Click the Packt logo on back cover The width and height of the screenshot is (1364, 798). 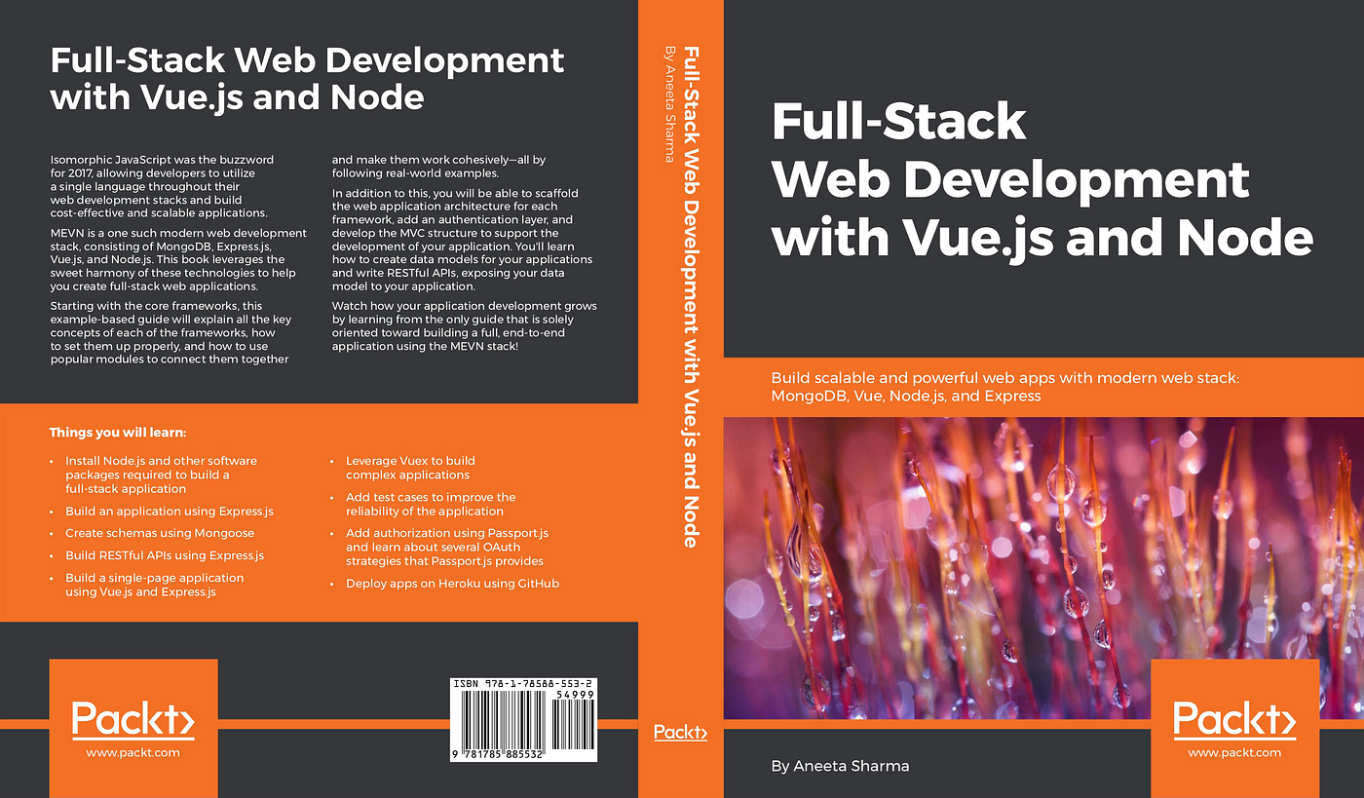click(133, 719)
